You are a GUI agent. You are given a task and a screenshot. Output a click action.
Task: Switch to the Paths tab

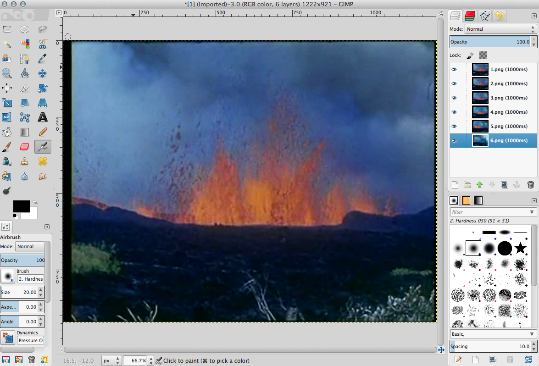485,16
